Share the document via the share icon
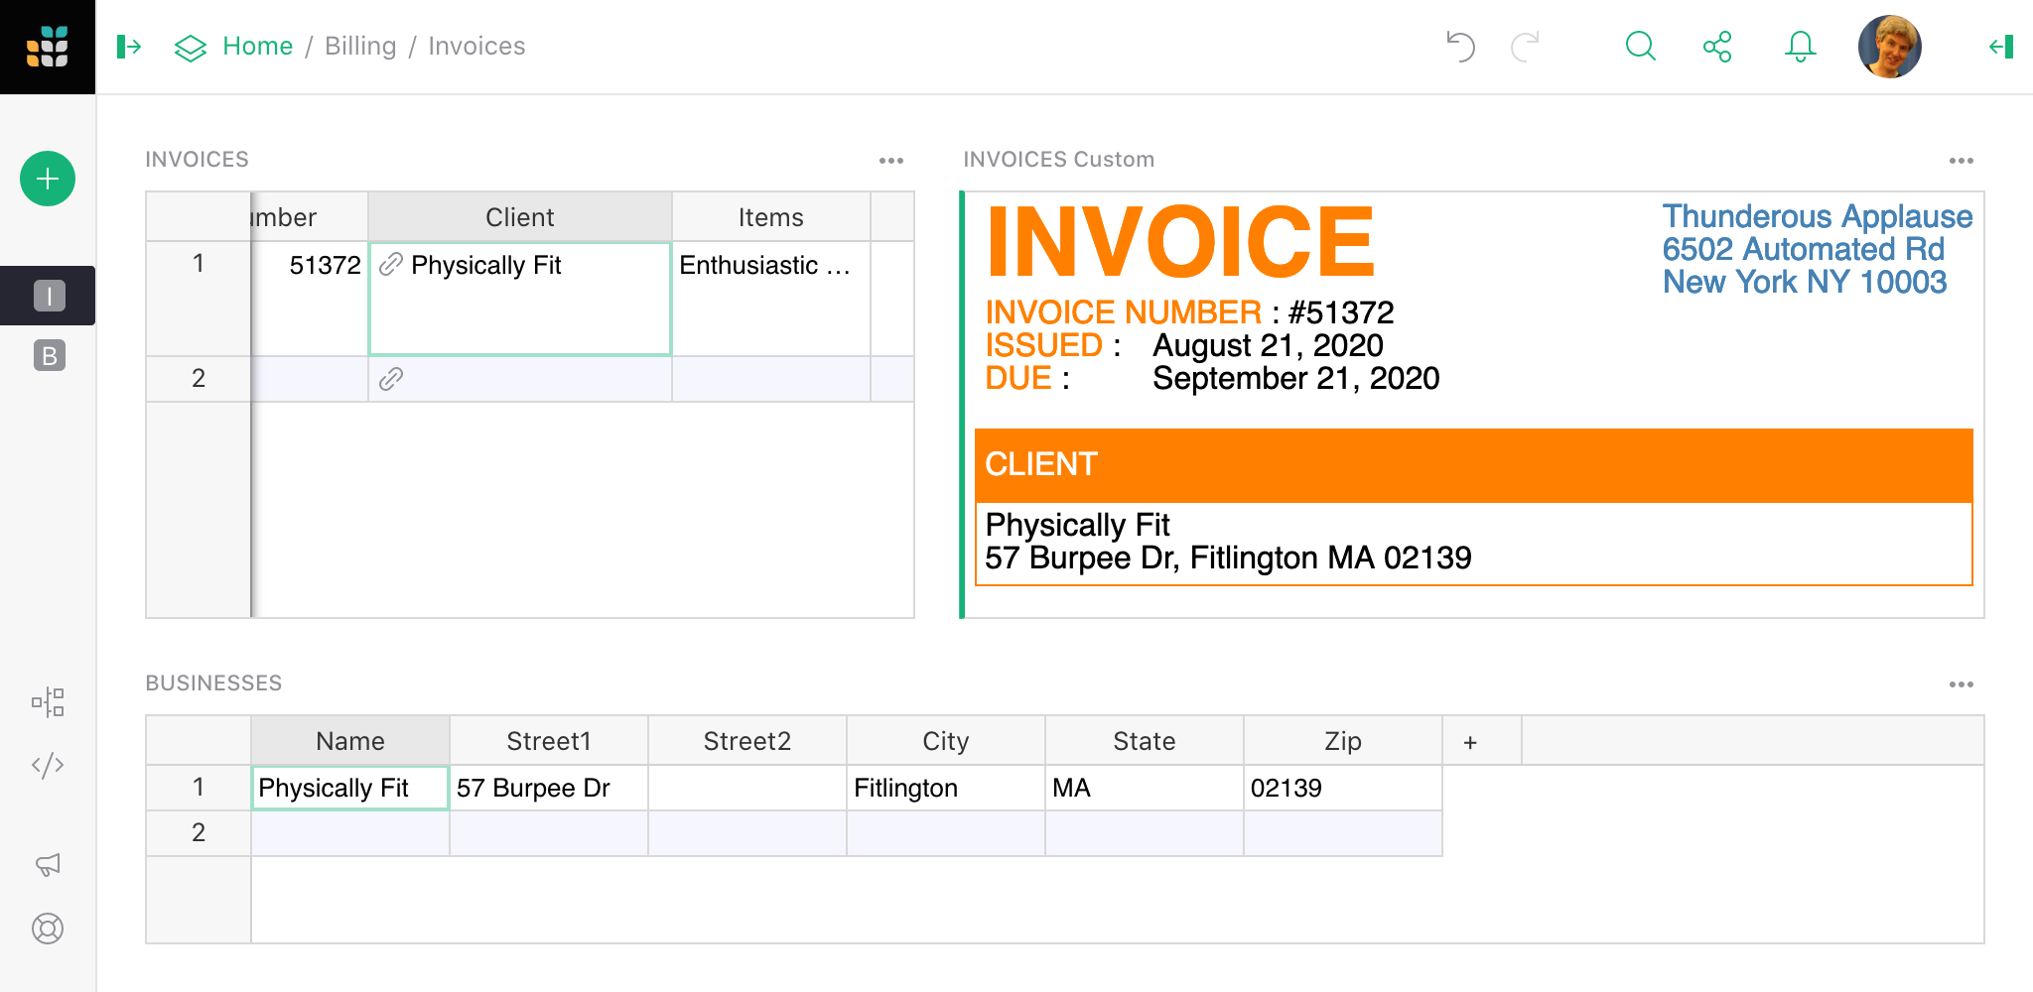This screenshot has width=2033, height=992. point(1719,46)
